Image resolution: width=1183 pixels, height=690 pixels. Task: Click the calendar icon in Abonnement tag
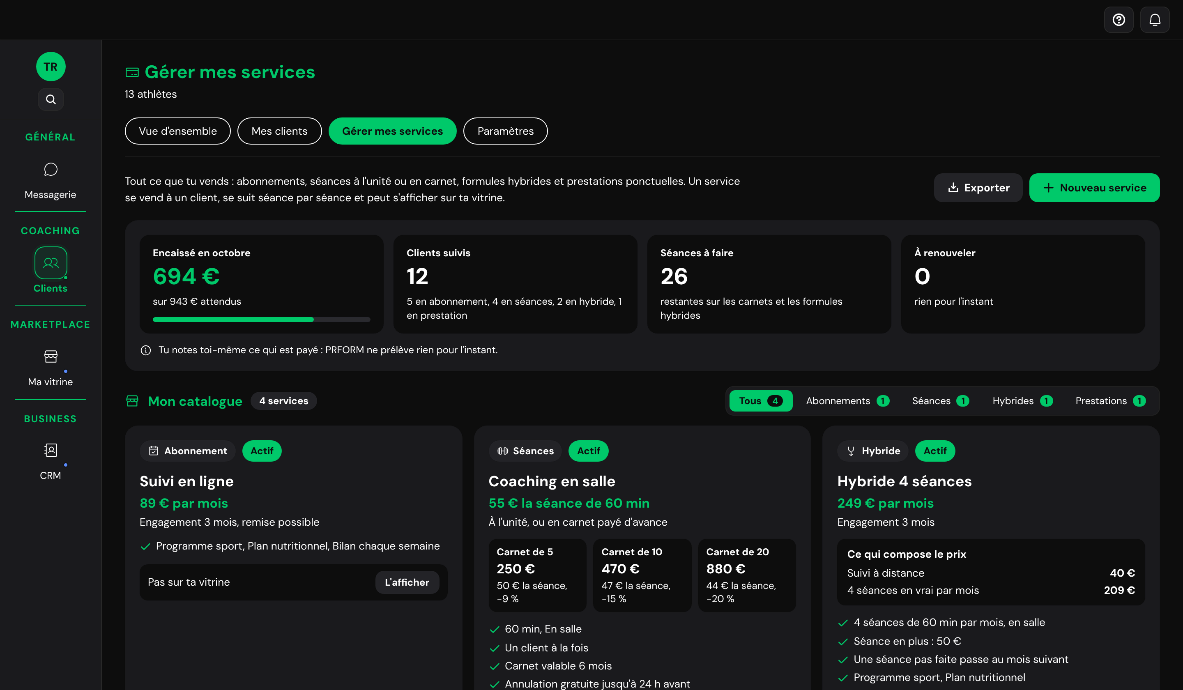[x=154, y=451]
